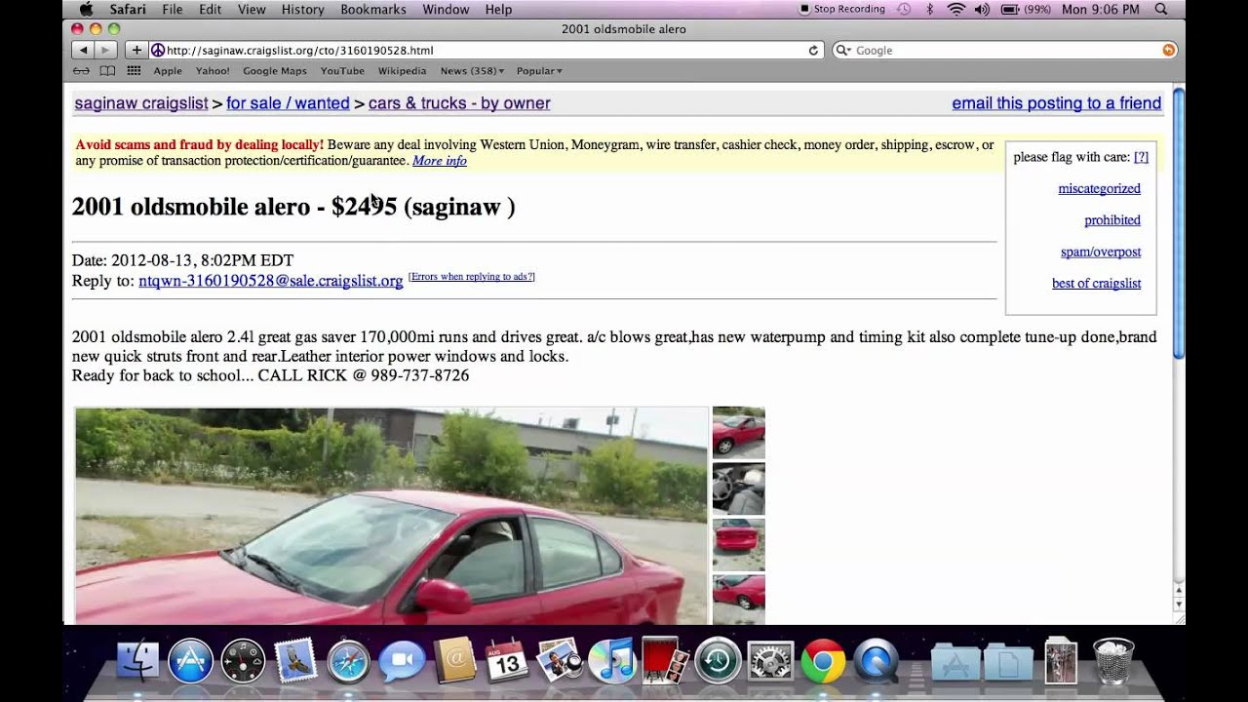Select the car interior thumbnail
The height and width of the screenshot is (702, 1248).
738,488
